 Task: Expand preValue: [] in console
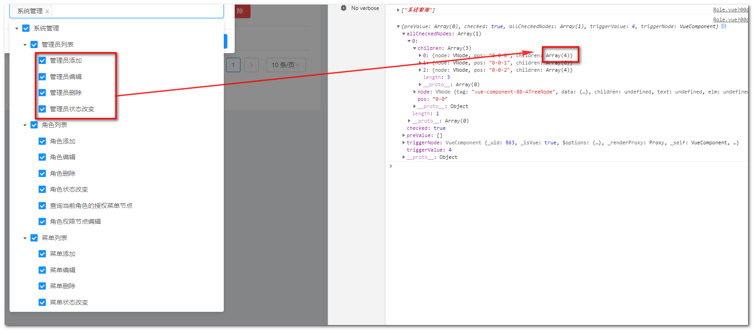[404, 136]
